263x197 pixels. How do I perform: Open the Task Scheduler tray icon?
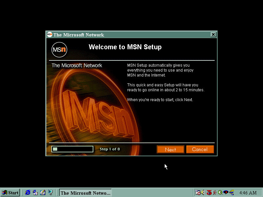(198, 193)
